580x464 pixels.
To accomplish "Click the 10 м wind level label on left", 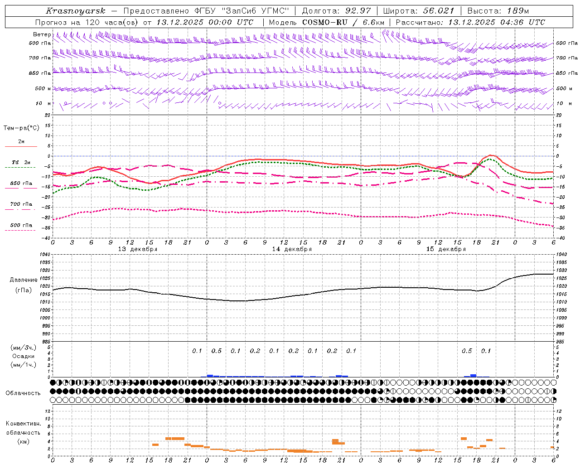I will pyautogui.click(x=43, y=103).
